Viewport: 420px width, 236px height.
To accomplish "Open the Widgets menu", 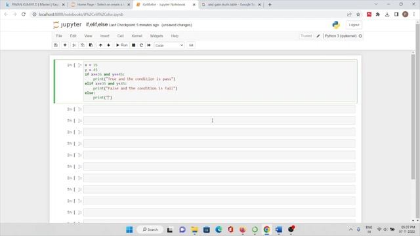I will pos(156,36).
